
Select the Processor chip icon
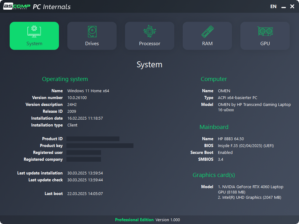coord(150,32)
